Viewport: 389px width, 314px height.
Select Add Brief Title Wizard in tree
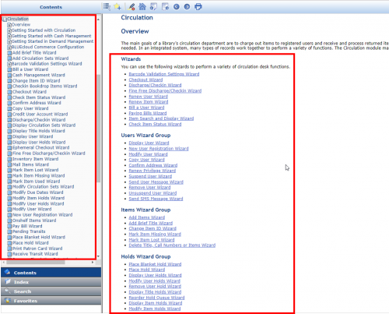click(x=34, y=53)
